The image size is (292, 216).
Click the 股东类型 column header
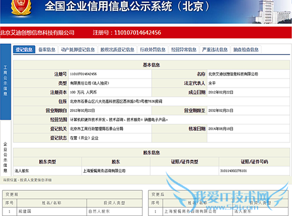[x=47, y=162]
